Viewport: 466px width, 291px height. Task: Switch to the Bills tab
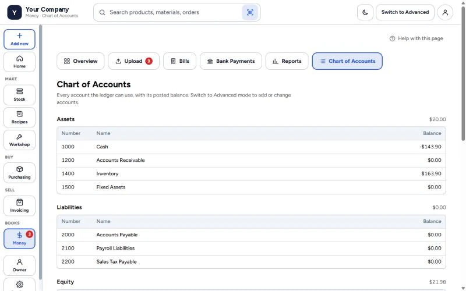[x=179, y=61]
